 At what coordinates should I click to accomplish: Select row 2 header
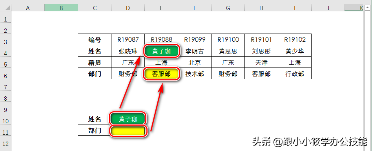click(5, 28)
